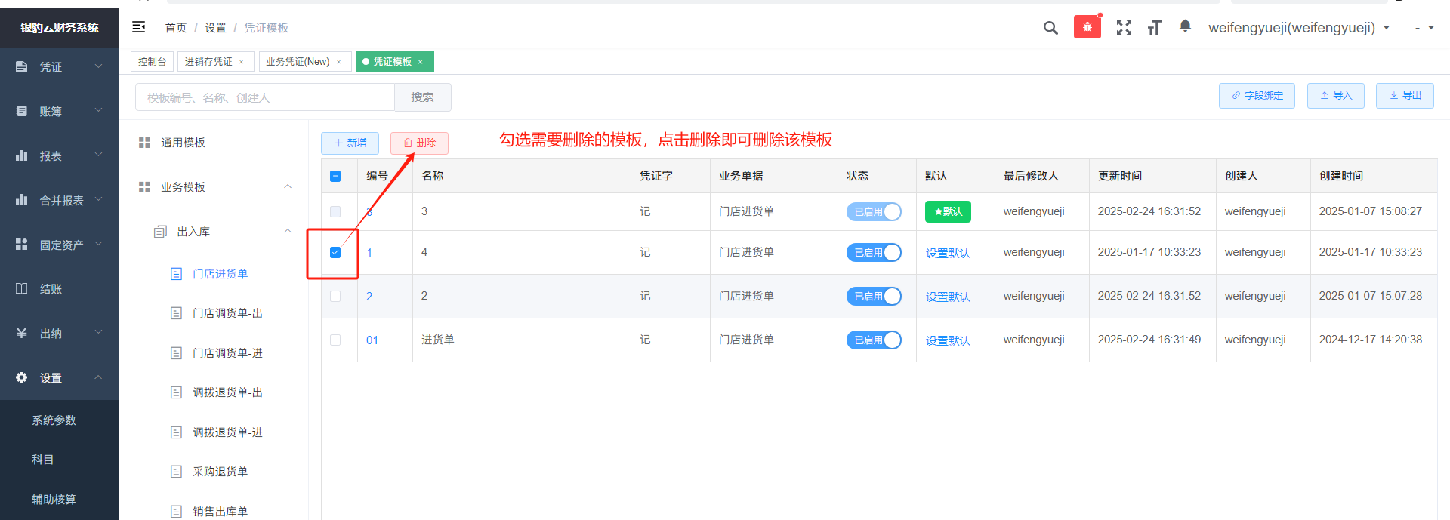Open 系统参数 in the sidebar

(x=54, y=420)
